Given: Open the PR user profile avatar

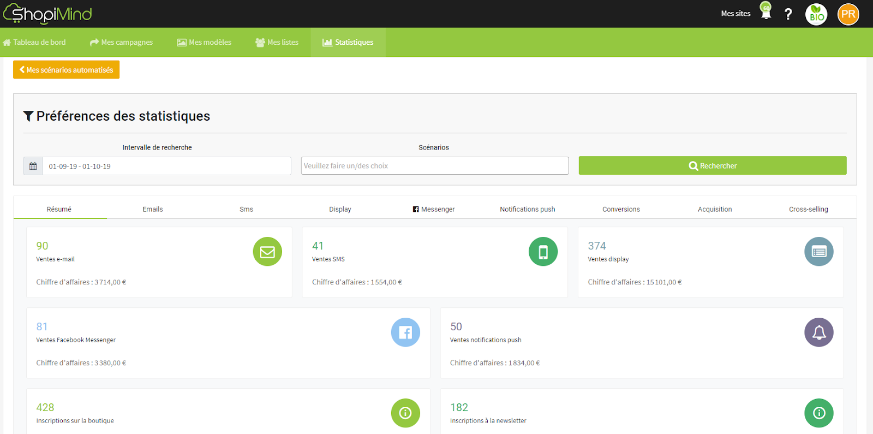Looking at the screenshot, I should click(848, 14).
